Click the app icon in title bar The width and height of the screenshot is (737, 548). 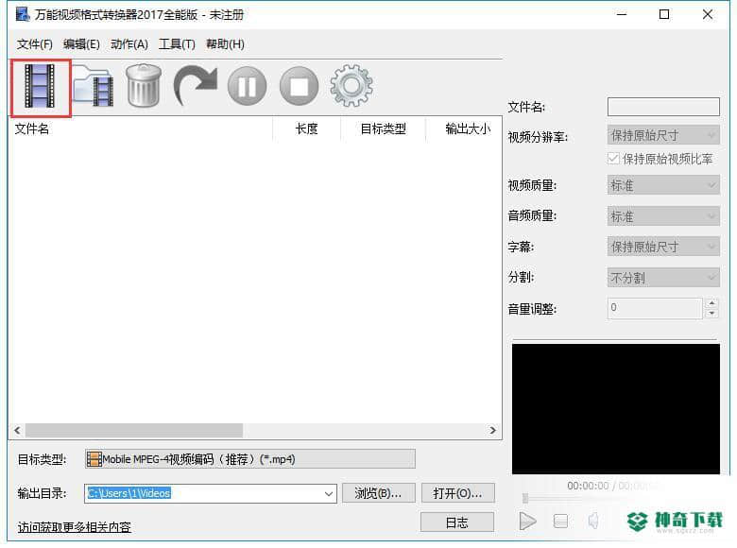tap(23, 14)
